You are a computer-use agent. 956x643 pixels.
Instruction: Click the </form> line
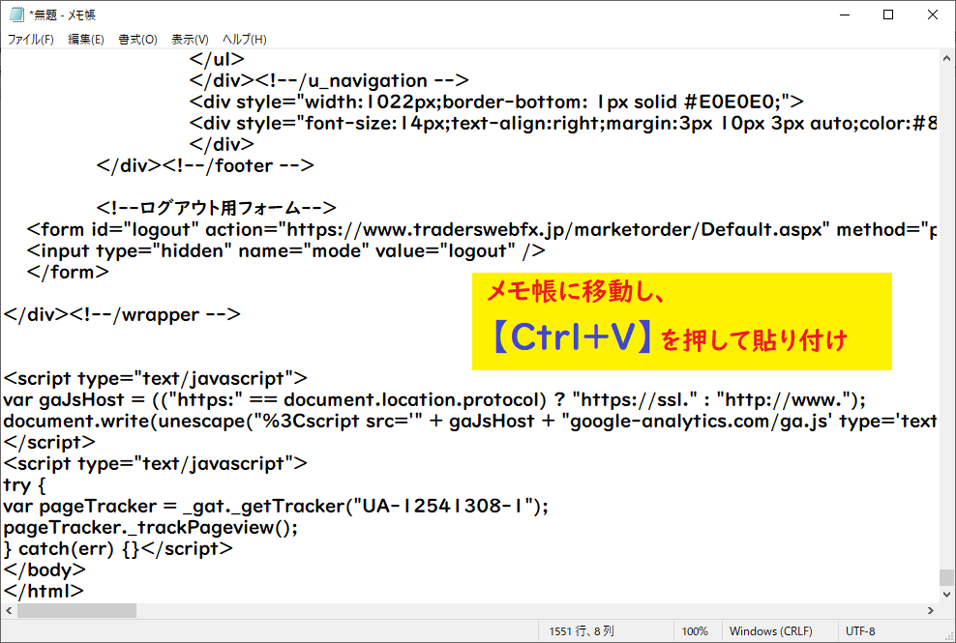pos(68,272)
